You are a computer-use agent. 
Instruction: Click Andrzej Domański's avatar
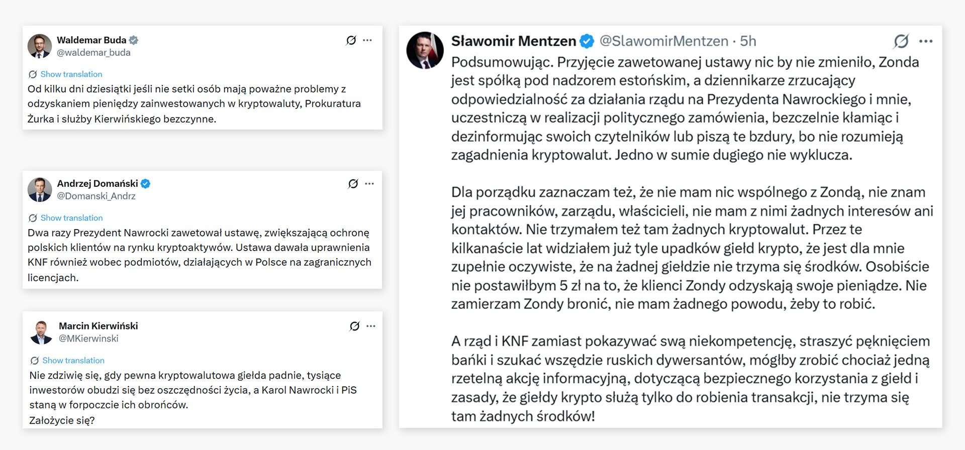tap(40, 190)
